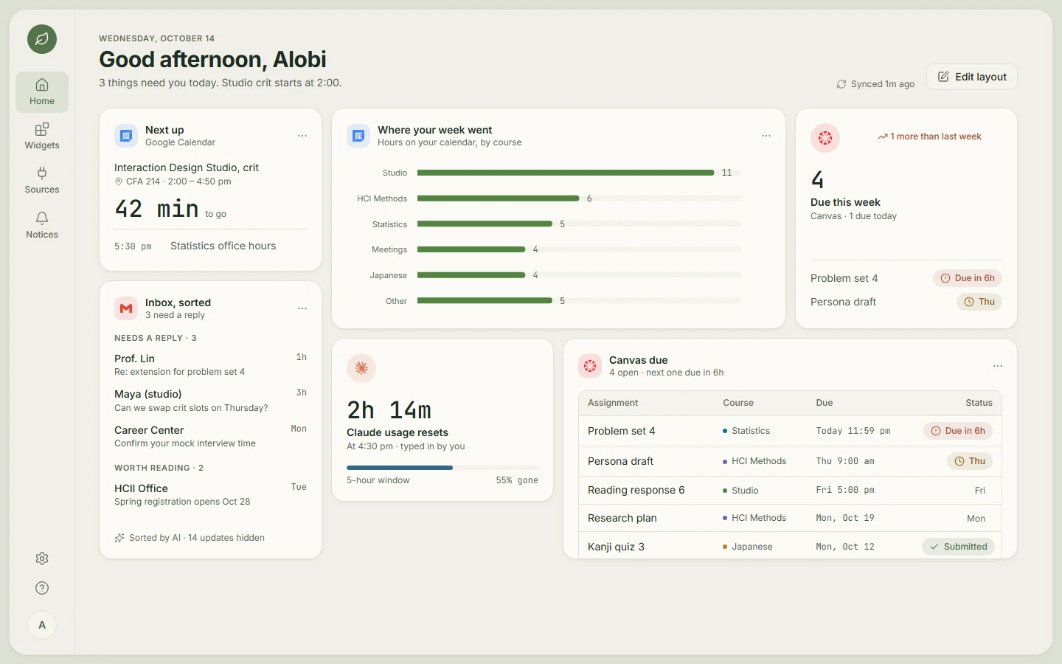Click the Submitted badge for Kanji quiz 3
The height and width of the screenshot is (664, 1062).
958,547
